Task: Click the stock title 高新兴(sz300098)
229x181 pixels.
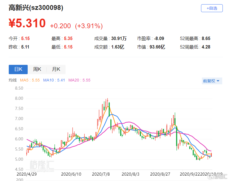Action: (x=36, y=8)
